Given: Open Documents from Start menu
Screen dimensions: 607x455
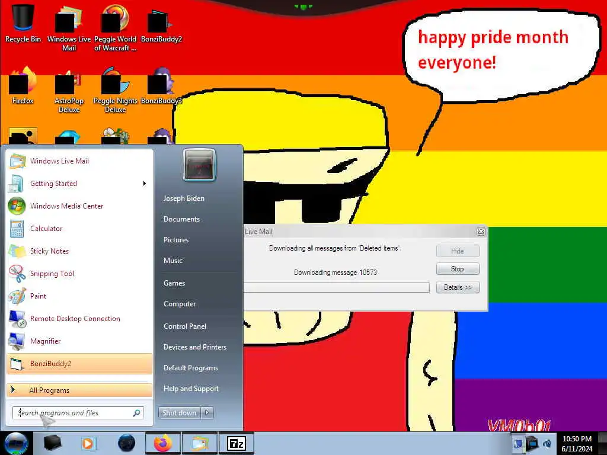Looking at the screenshot, I should (181, 219).
